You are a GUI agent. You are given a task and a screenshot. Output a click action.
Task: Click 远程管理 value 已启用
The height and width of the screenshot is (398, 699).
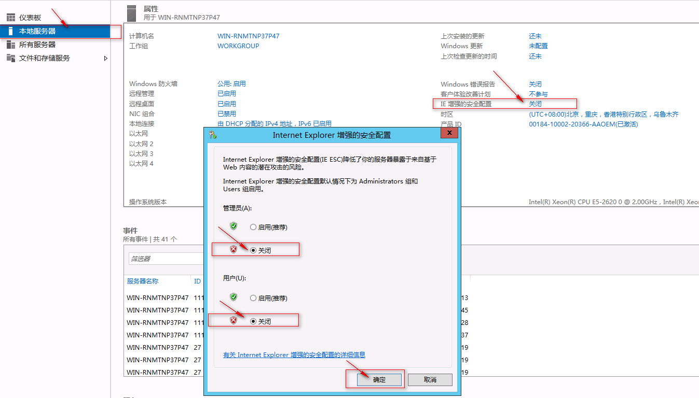227,94
